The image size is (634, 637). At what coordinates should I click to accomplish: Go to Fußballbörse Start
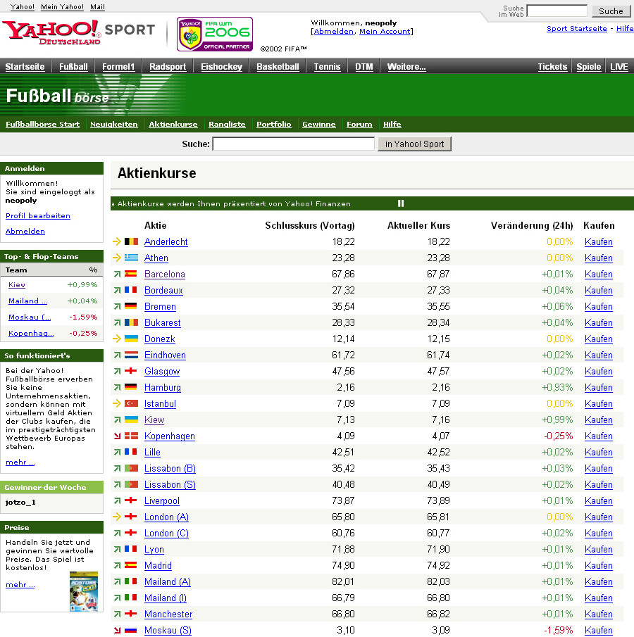[x=43, y=125]
